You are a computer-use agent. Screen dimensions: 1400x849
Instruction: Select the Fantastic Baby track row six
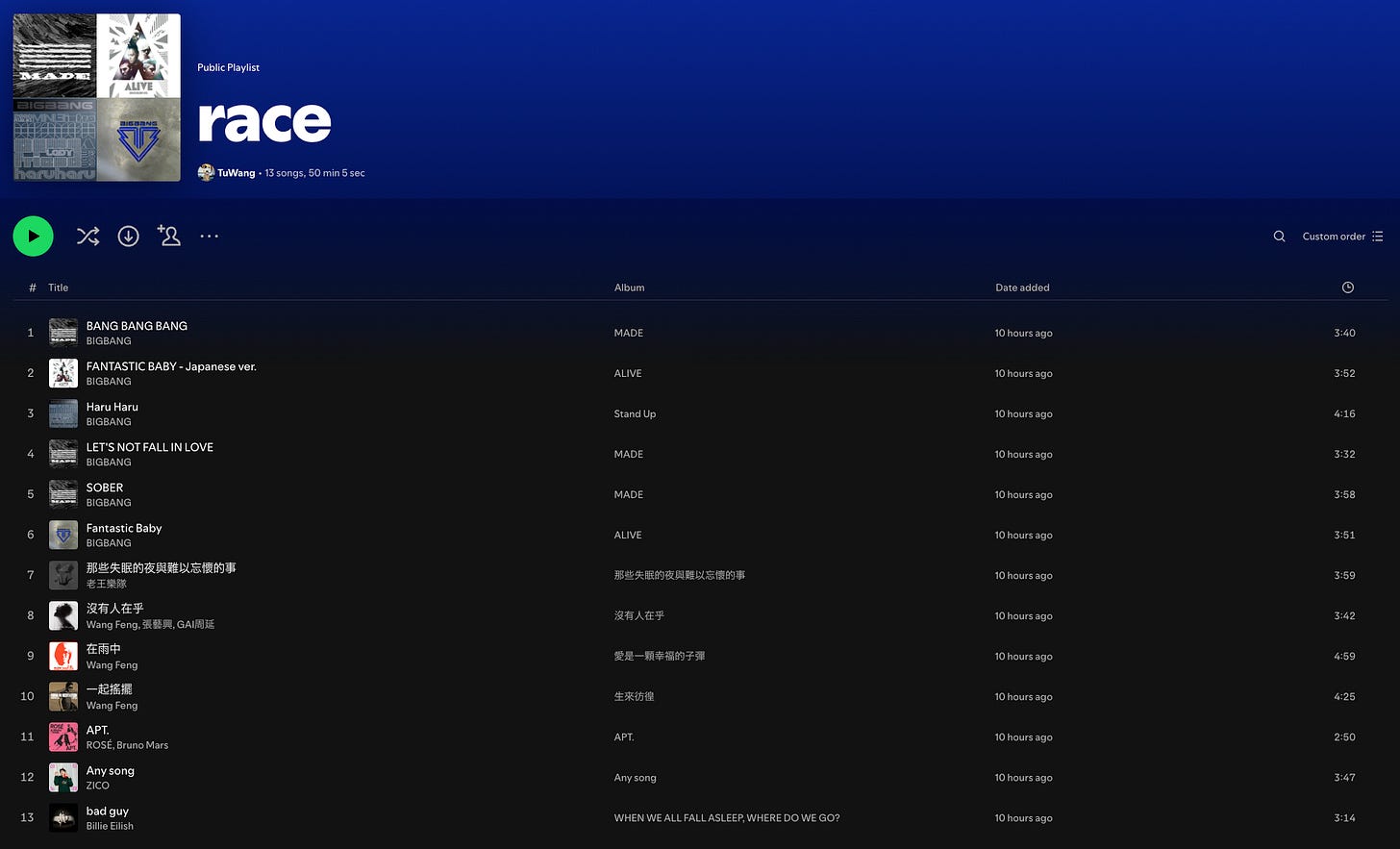[124, 528]
